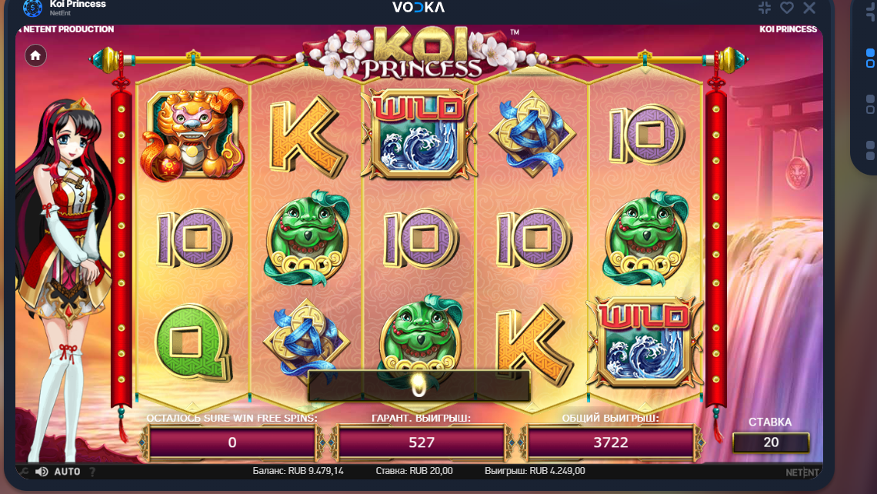Click the Ставка bet value 20 box

click(x=771, y=442)
